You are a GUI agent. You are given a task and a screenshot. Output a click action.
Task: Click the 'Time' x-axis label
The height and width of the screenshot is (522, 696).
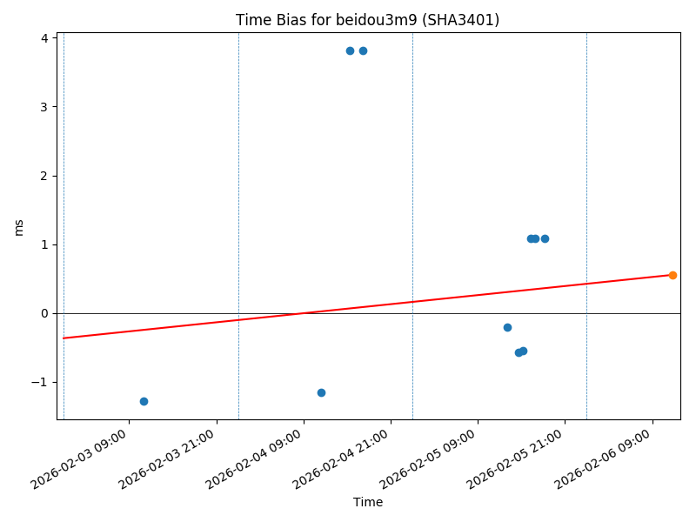pyautogui.click(x=367, y=502)
